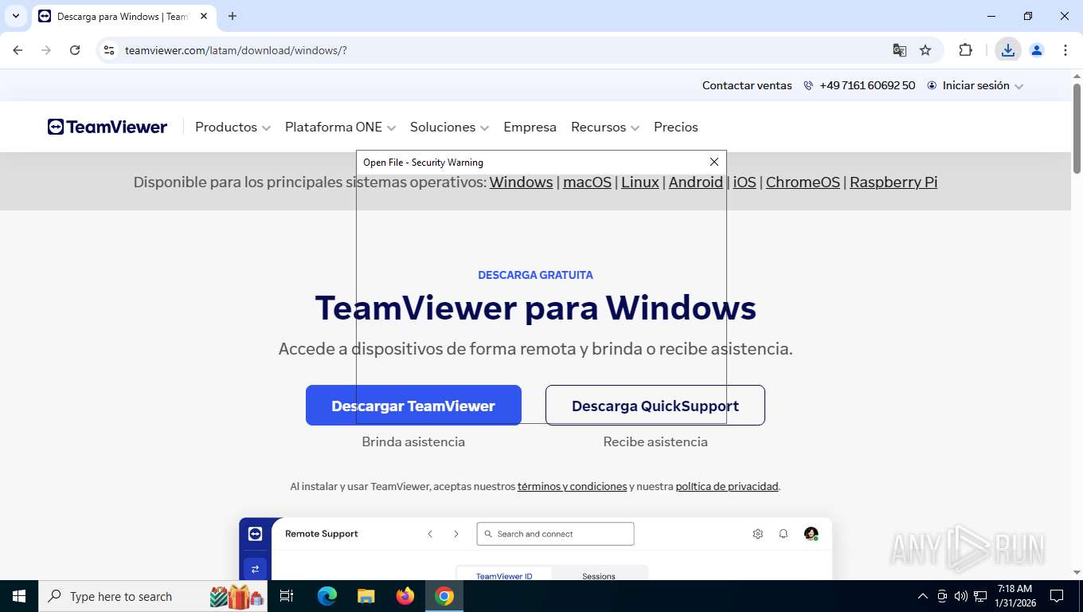Image resolution: width=1083 pixels, height=612 pixels.
Task: Open File Explorer from the taskbar
Action: point(366,596)
